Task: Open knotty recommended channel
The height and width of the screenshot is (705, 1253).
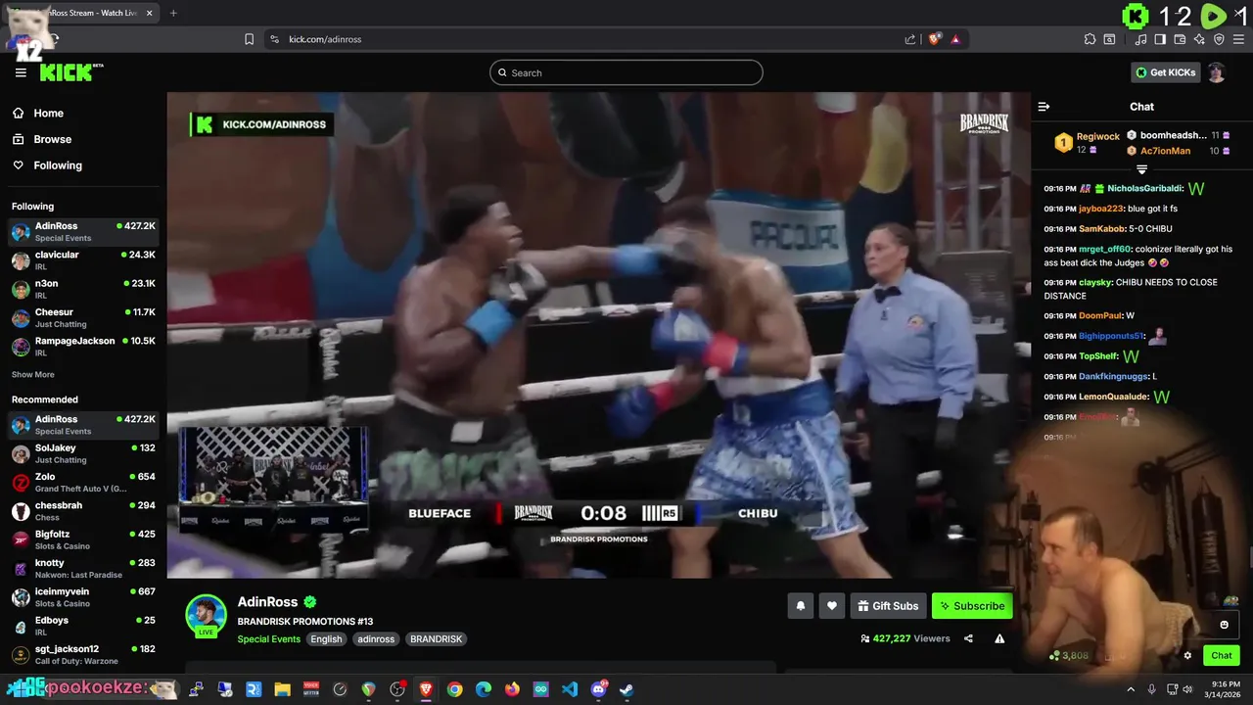Action: pos(83,568)
